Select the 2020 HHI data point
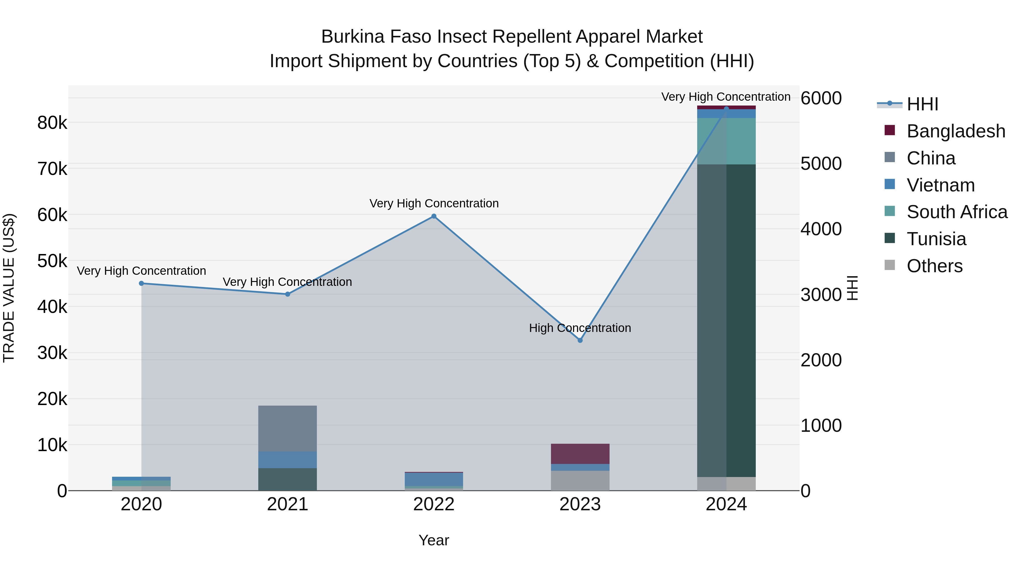Screen dimensions: 1024x576 pyautogui.click(x=142, y=283)
